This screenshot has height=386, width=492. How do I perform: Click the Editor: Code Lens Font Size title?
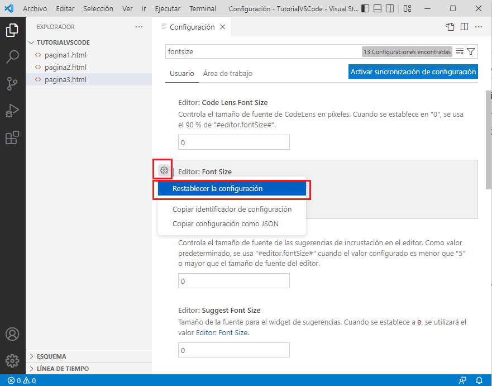[x=223, y=103]
